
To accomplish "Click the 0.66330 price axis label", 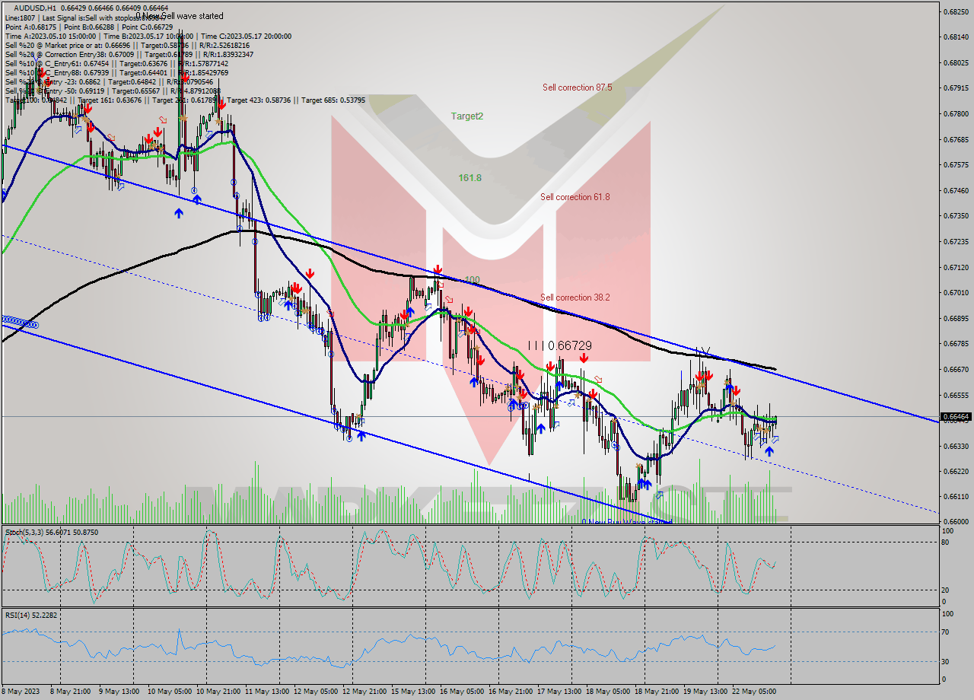I will (956, 446).
